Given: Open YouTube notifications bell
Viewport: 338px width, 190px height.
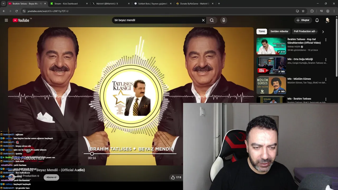Looking at the screenshot, I should [317, 20].
